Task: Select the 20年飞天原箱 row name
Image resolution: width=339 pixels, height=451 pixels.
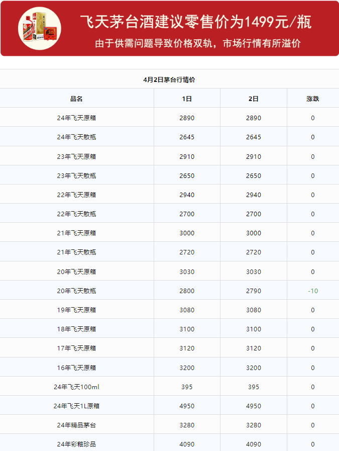Action: (76, 272)
